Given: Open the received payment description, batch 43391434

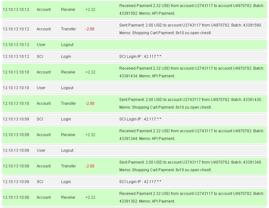Looking at the screenshot, I should (191, 72).
